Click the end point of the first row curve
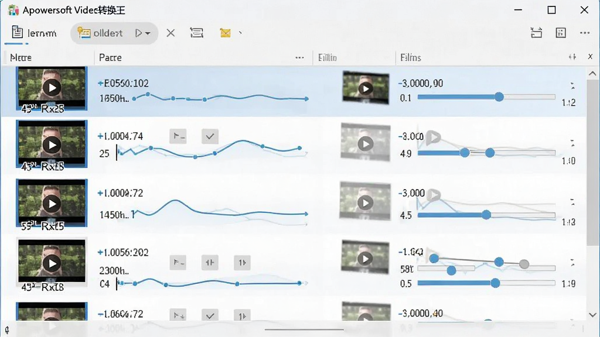 pyautogui.click(x=306, y=98)
